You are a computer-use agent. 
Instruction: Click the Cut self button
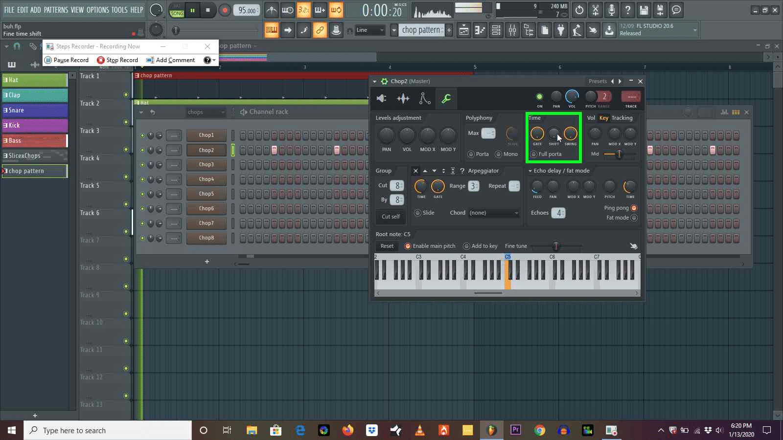coord(391,217)
